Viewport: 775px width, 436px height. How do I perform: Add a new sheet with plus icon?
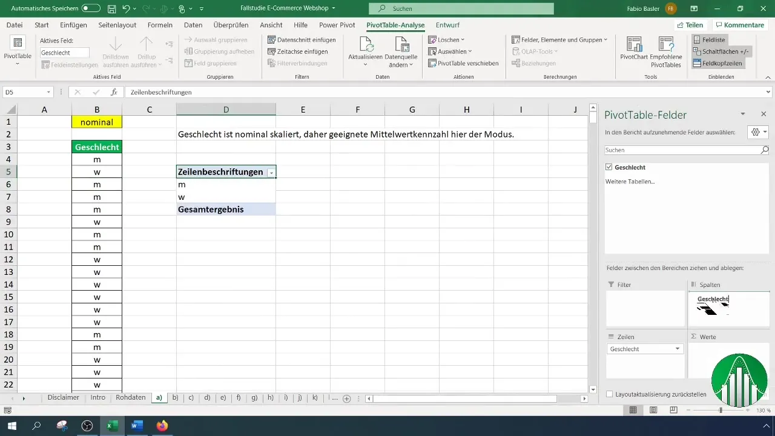point(347,398)
